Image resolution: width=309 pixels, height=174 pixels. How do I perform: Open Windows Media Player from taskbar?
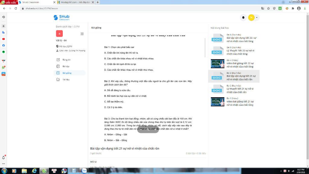14,171
